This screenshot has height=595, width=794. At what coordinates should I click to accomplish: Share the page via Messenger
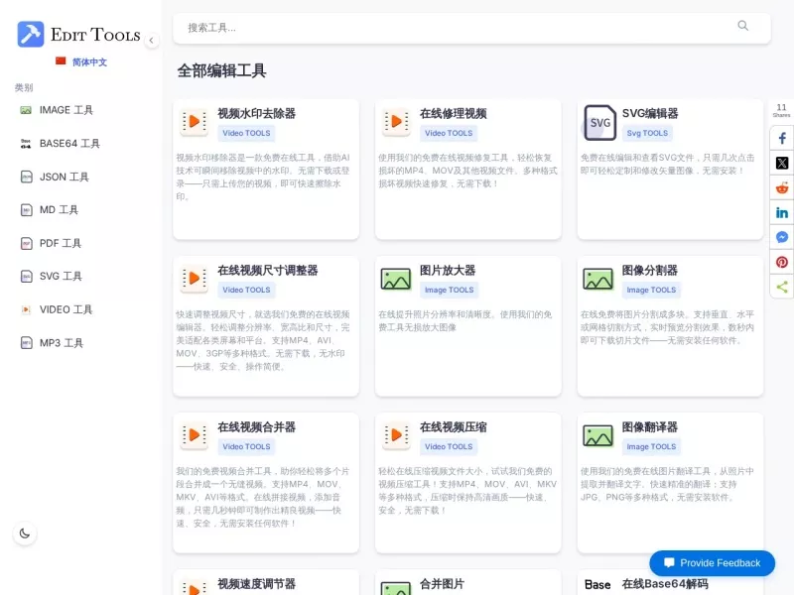tap(782, 237)
